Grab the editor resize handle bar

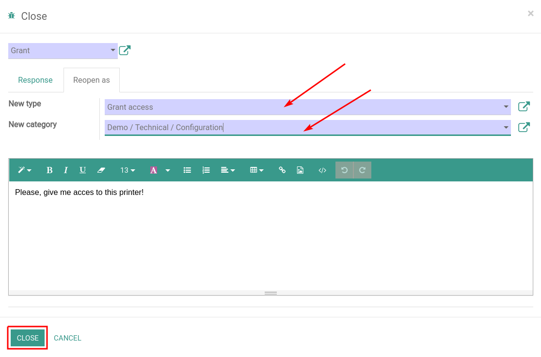click(270, 293)
